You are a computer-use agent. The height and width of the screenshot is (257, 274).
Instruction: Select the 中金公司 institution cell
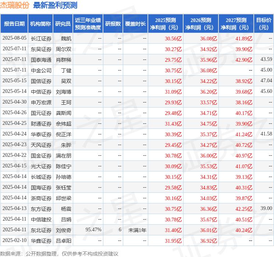tap(41, 70)
